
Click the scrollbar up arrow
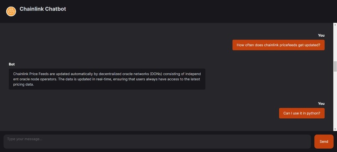(335, 25)
